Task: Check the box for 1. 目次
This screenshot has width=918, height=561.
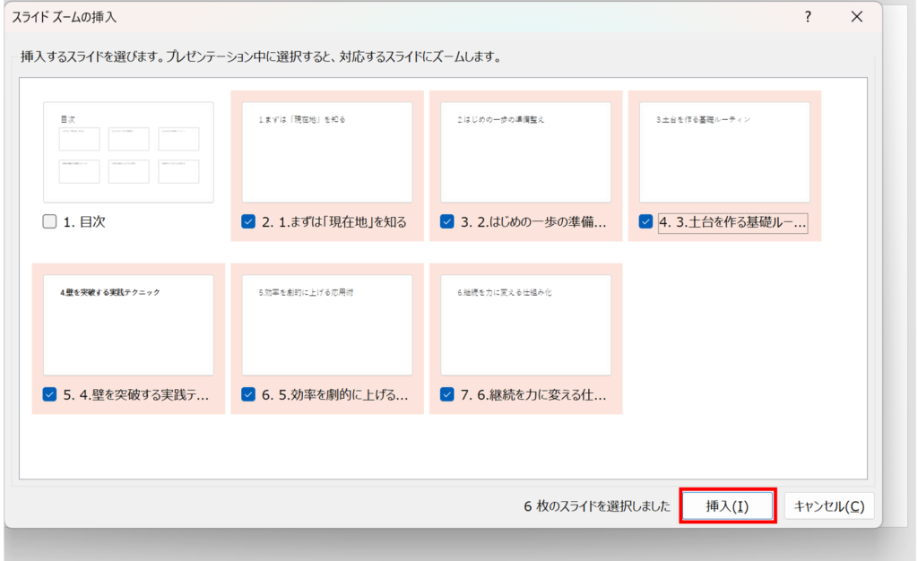Action: [x=50, y=222]
